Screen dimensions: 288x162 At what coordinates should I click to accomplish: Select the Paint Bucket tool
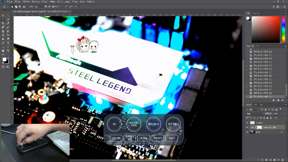8,35
